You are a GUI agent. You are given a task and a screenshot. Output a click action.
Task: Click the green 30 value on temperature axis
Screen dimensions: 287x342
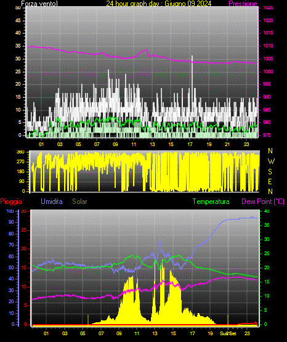pyautogui.click(x=267, y=239)
